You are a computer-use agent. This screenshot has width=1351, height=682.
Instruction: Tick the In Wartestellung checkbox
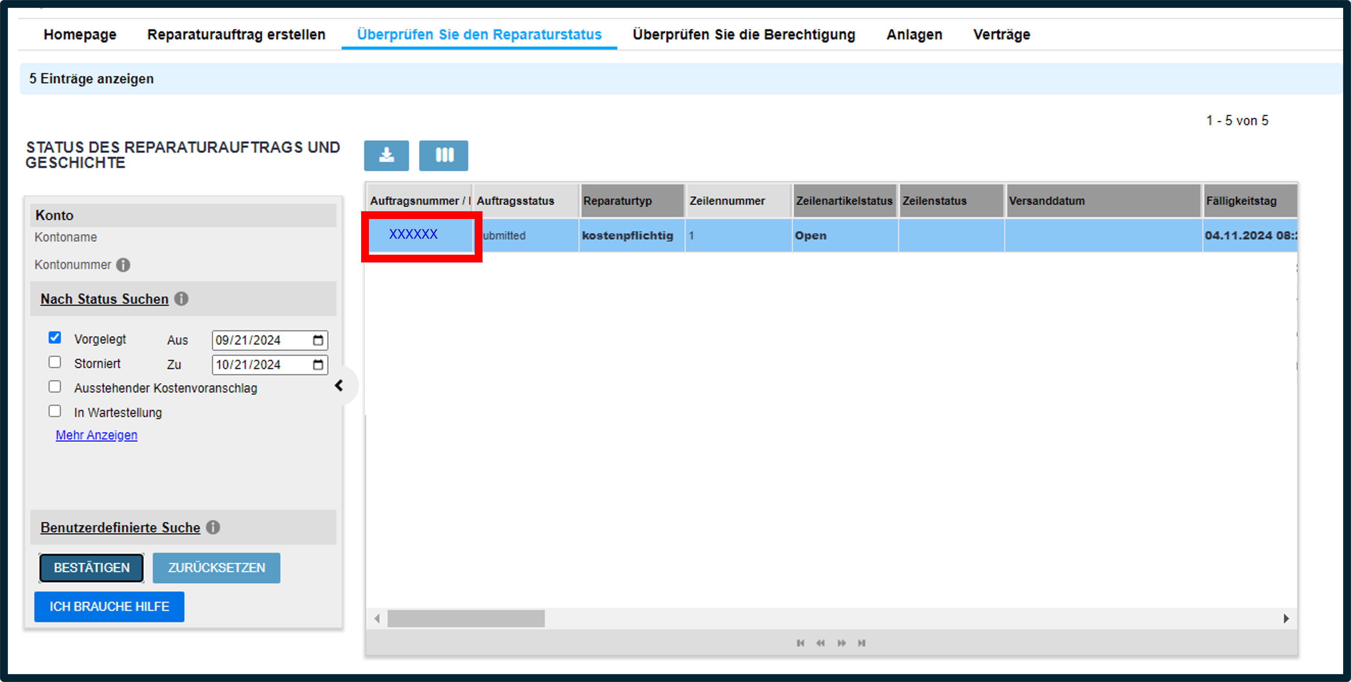tap(55, 411)
